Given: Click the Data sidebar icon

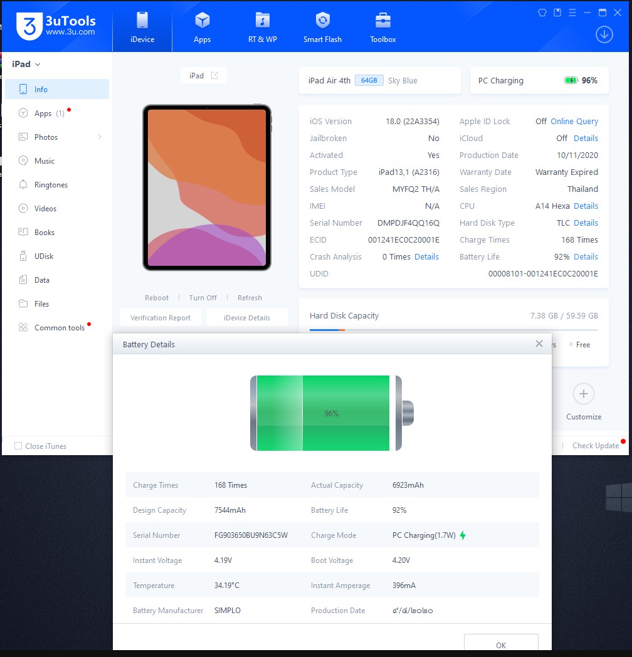Looking at the screenshot, I should (23, 280).
